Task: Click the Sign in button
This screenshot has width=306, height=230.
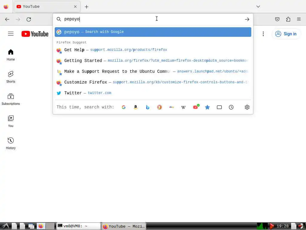Action: point(286,34)
